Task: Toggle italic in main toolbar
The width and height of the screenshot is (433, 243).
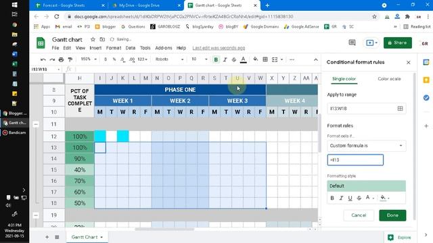Action: [x=225, y=59]
